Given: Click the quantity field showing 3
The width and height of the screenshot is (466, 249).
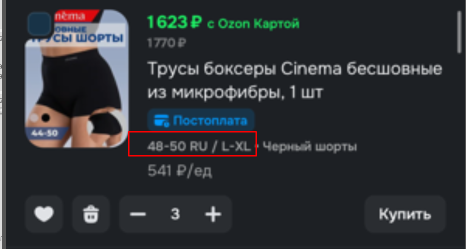Looking at the screenshot, I should coord(175,214).
